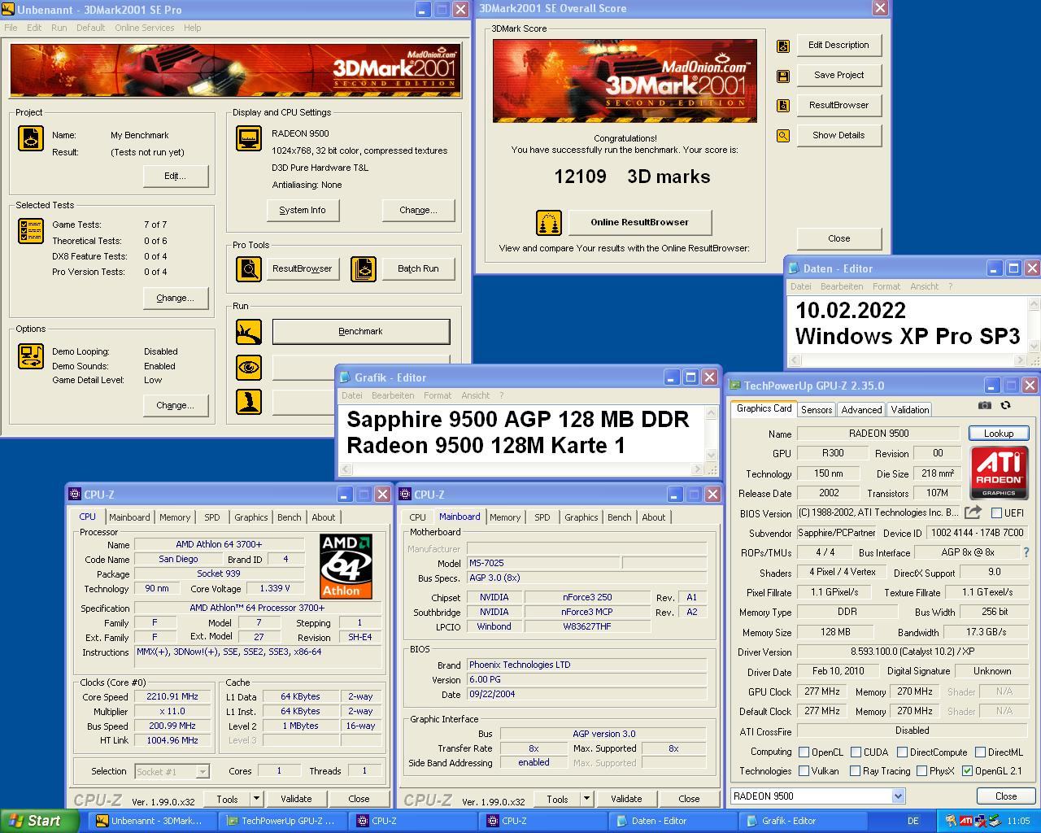Open the Bearbeiten menu in Daten - Editor
The height and width of the screenshot is (833, 1041).
[842, 286]
